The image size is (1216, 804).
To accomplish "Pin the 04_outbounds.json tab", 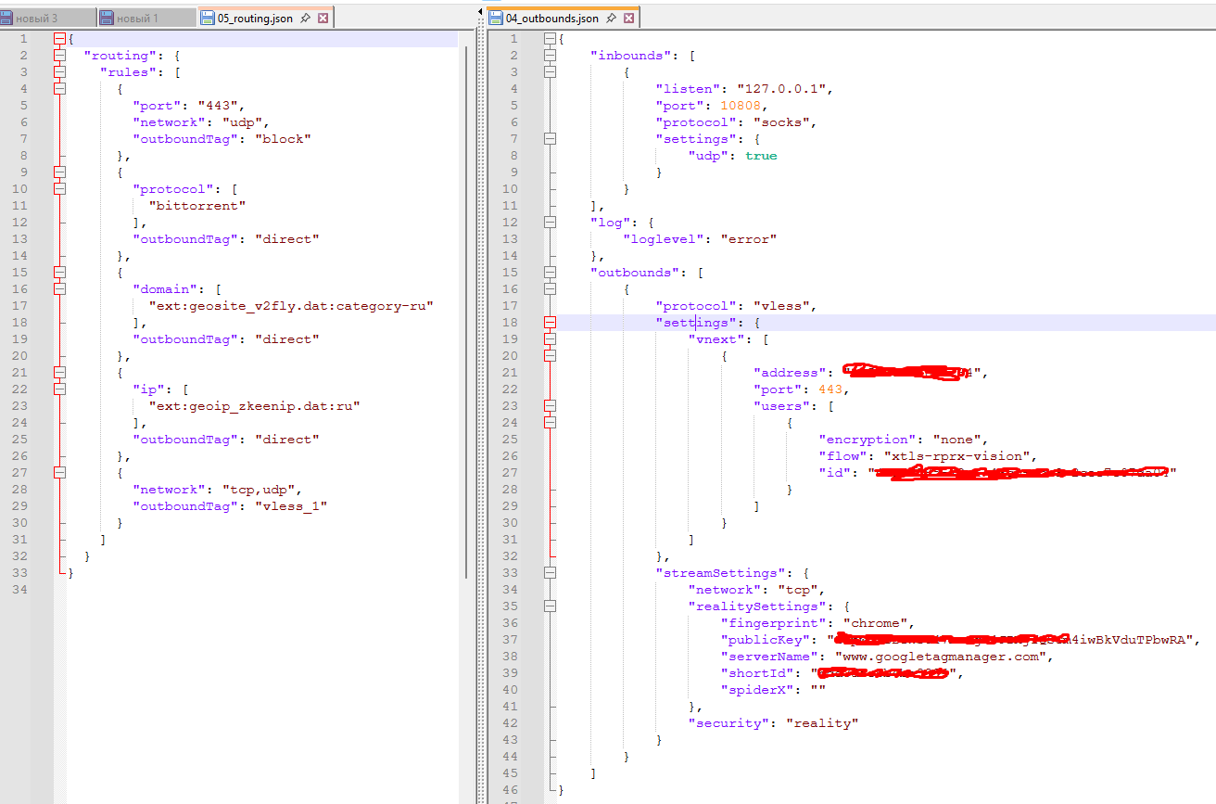I will 612,19.
